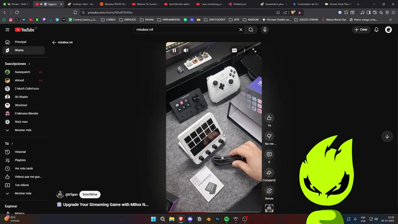The image size is (398, 224).
Task: Open the 2 Much ColinFurze subscription
Action: pos(24,89)
